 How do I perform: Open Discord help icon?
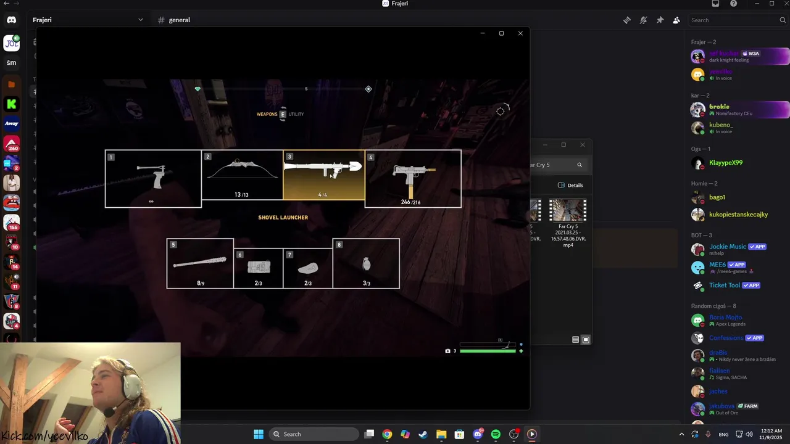click(x=733, y=4)
